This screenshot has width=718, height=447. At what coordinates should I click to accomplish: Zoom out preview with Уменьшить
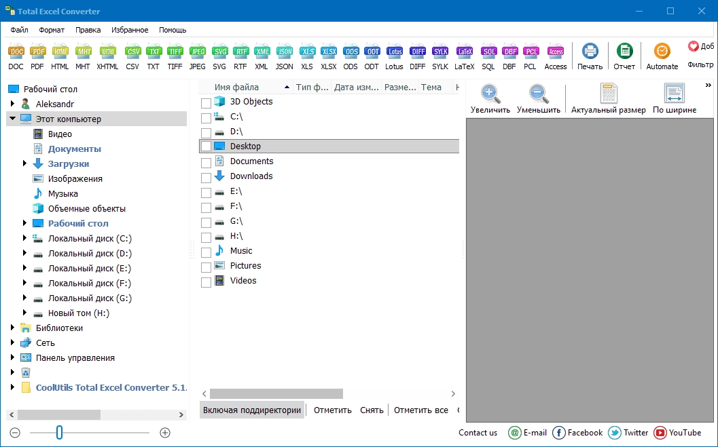(539, 99)
